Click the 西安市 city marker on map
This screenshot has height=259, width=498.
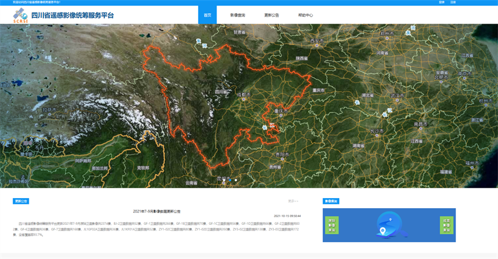317,41
